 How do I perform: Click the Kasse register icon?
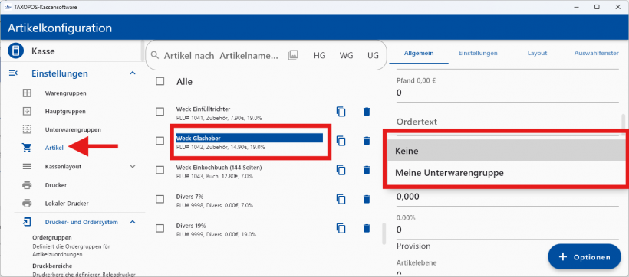click(15, 51)
